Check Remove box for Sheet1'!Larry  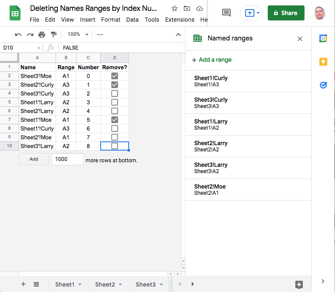(114, 102)
